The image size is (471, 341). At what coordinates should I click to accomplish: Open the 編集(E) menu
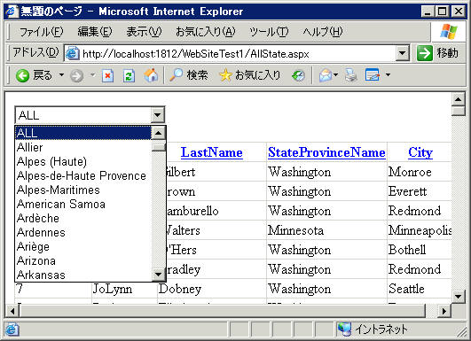95,32
